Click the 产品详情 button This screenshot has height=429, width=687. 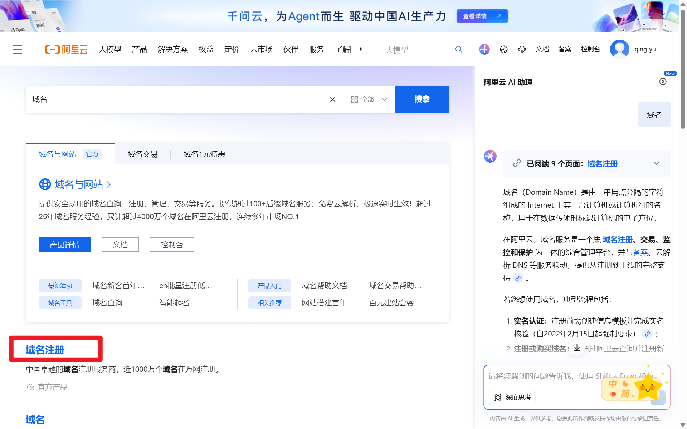pos(65,245)
